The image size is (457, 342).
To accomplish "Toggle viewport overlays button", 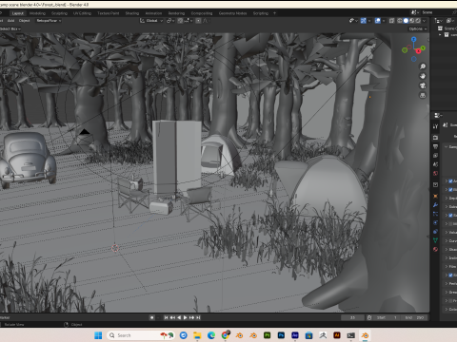I will 378,21.
